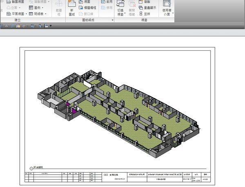Screen dimensions: 245x187
Task: Select the 3D building model viewport on the sheet
Action: coord(119,113)
